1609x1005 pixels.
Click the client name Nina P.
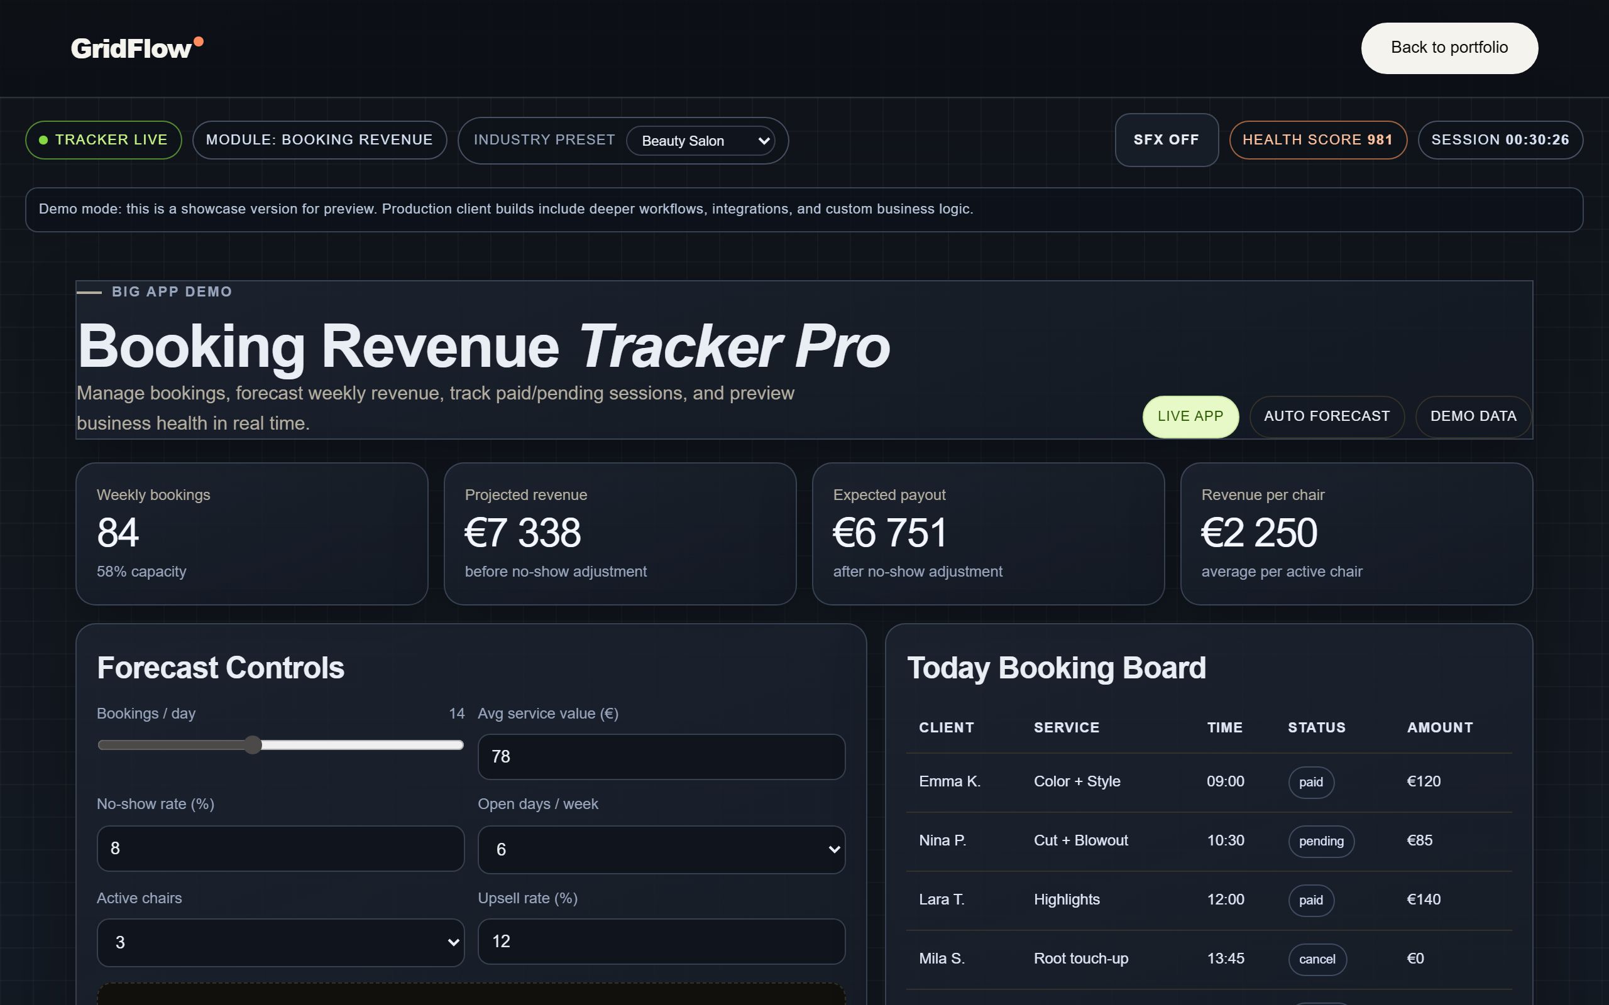[x=942, y=840]
